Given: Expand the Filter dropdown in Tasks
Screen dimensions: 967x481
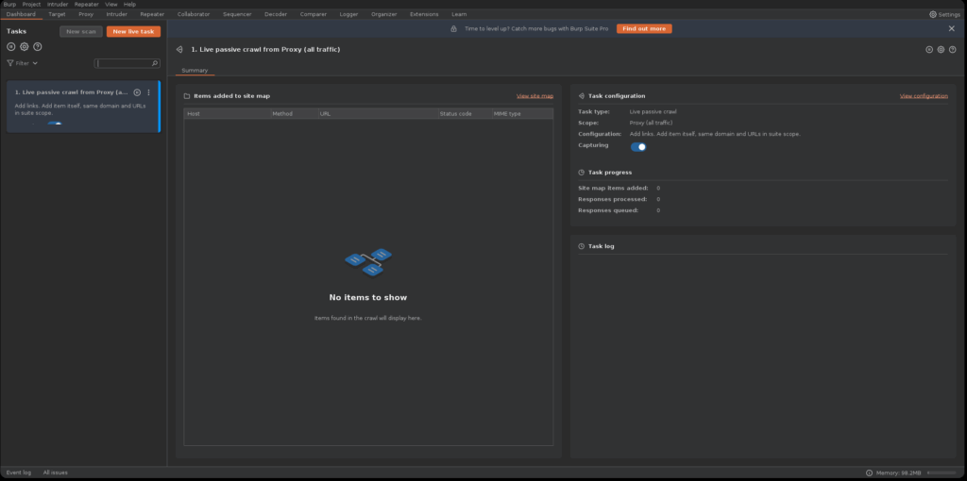Looking at the screenshot, I should [x=23, y=63].
